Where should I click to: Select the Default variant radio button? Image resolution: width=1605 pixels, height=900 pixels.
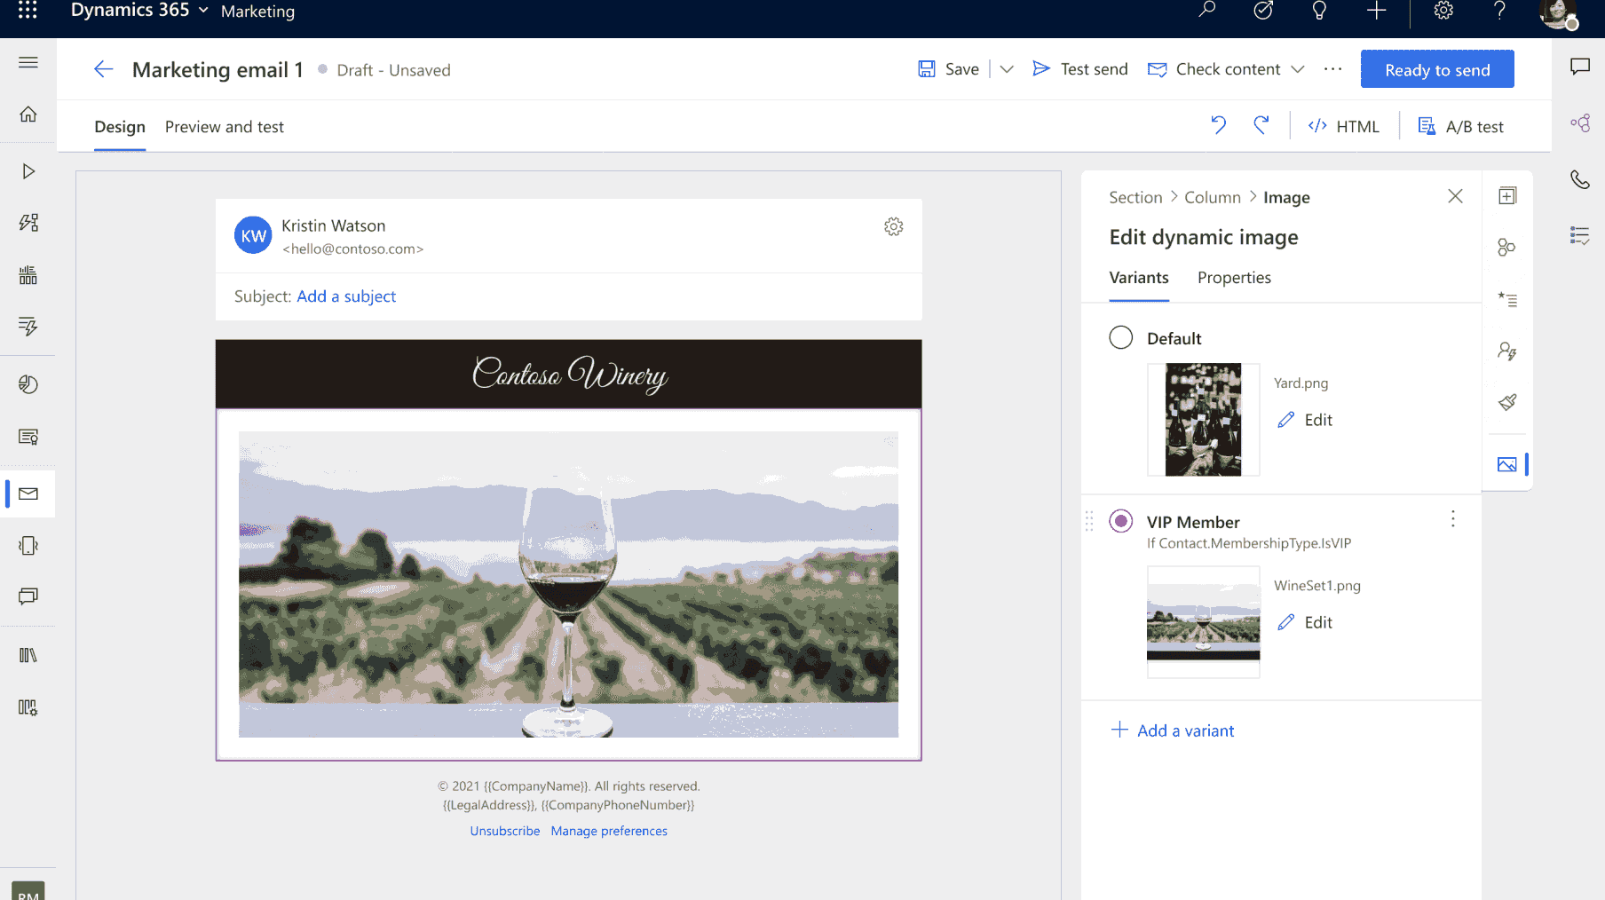[x=1120, y=338]
